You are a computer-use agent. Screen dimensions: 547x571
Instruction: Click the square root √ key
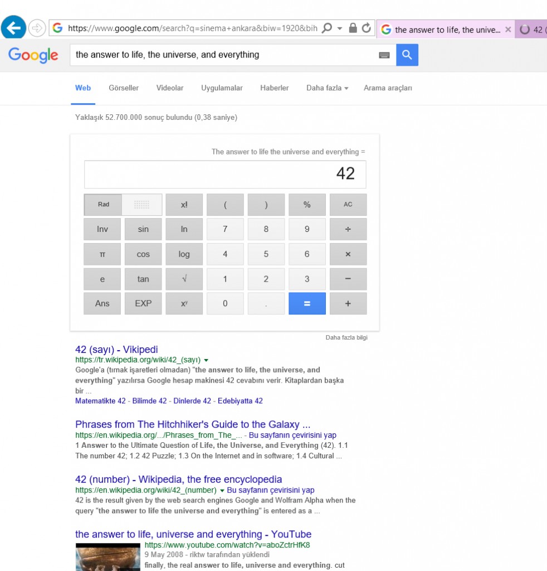[x=184, y=279]
